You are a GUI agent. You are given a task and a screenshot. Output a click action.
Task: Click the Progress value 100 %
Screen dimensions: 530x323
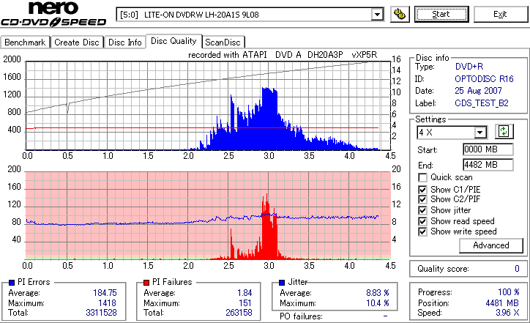[x=509, y=292]
